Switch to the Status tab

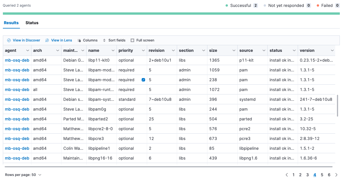pos(32,23)
